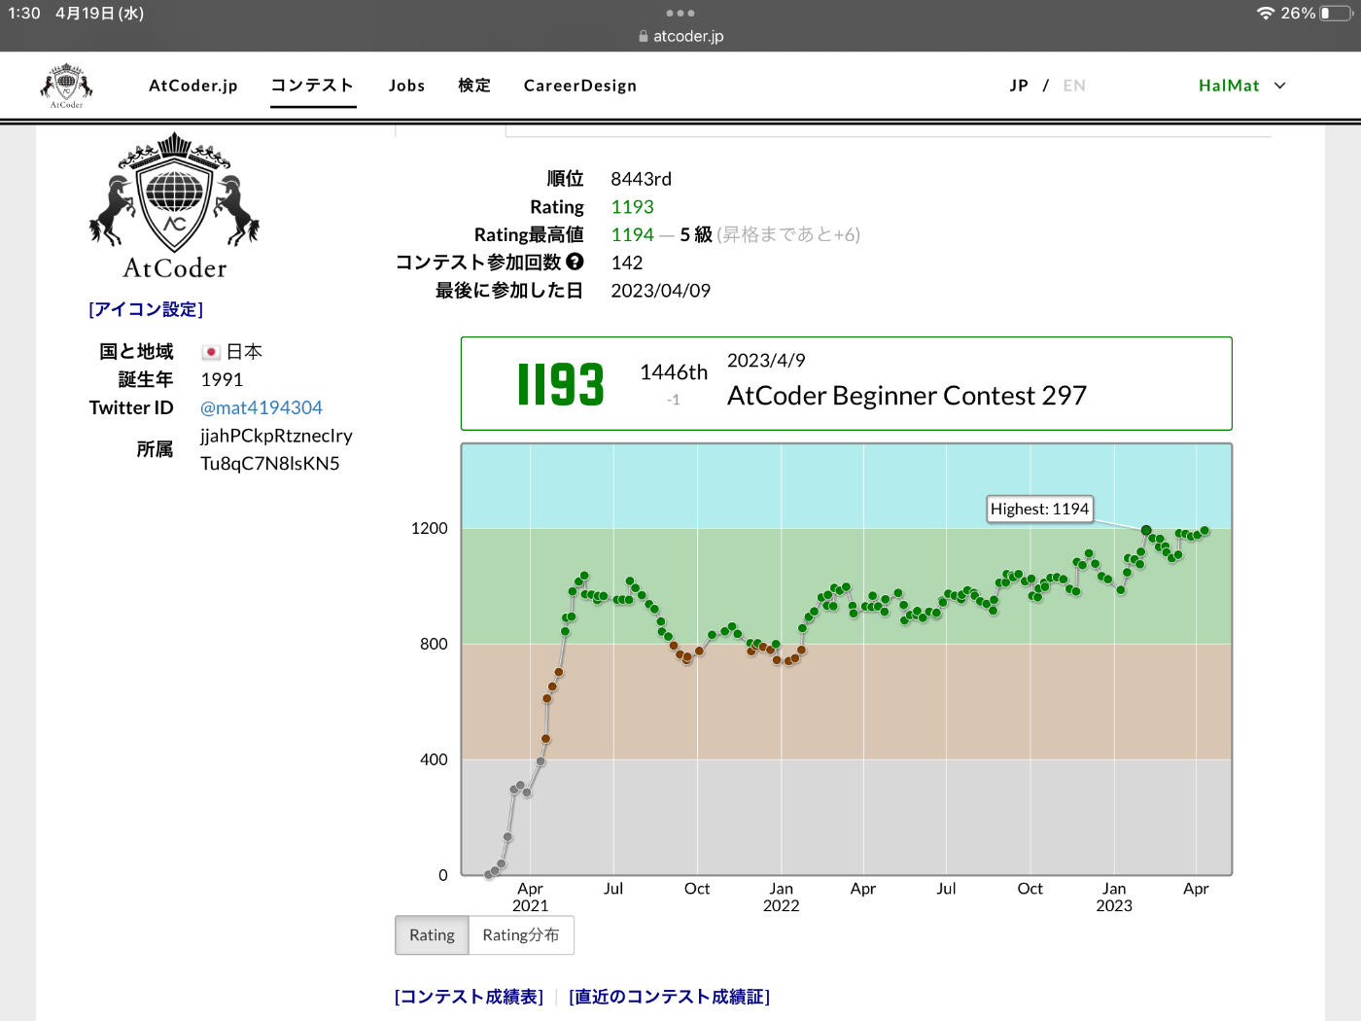The height and width of the screenshot is (1021, 1361).
Task: Click the large AtCoder crest avatar
Action: pyautogui.click(x=174, y=206)
